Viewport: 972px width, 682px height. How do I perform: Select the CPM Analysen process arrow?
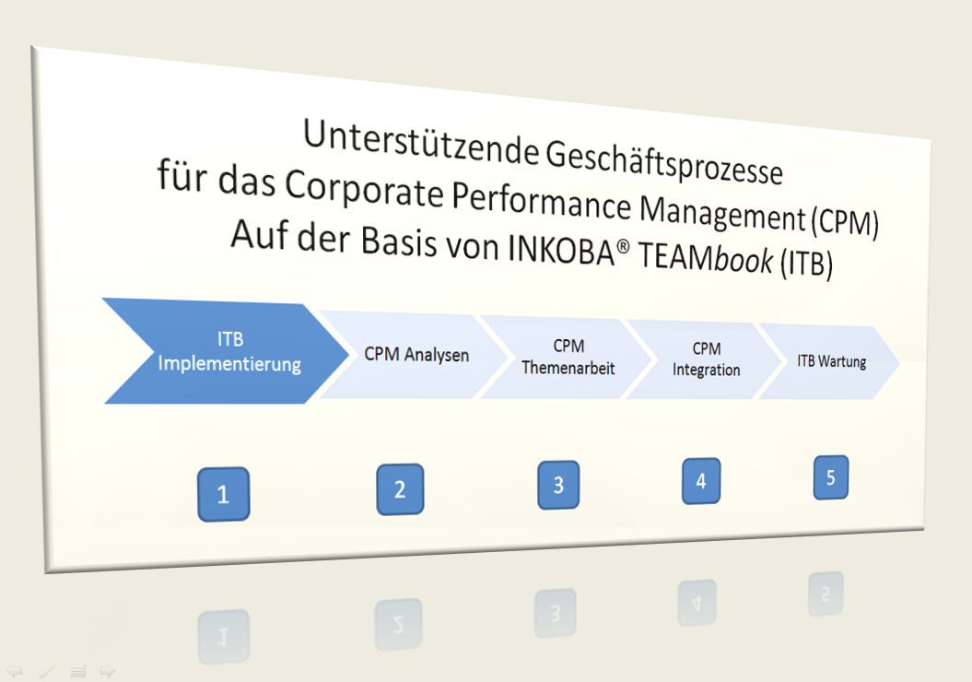point(414,355)
